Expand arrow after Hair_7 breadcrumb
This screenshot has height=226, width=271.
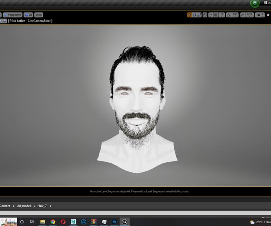[x=50, y=206]
